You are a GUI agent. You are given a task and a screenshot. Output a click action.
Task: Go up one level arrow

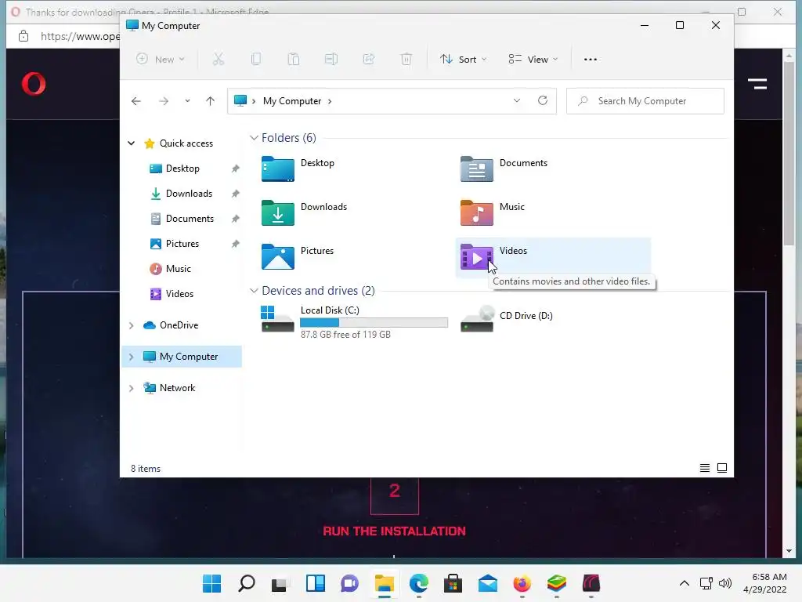point(210,101)
